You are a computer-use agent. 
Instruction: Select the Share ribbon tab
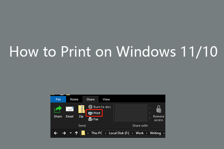coord(90,99)
